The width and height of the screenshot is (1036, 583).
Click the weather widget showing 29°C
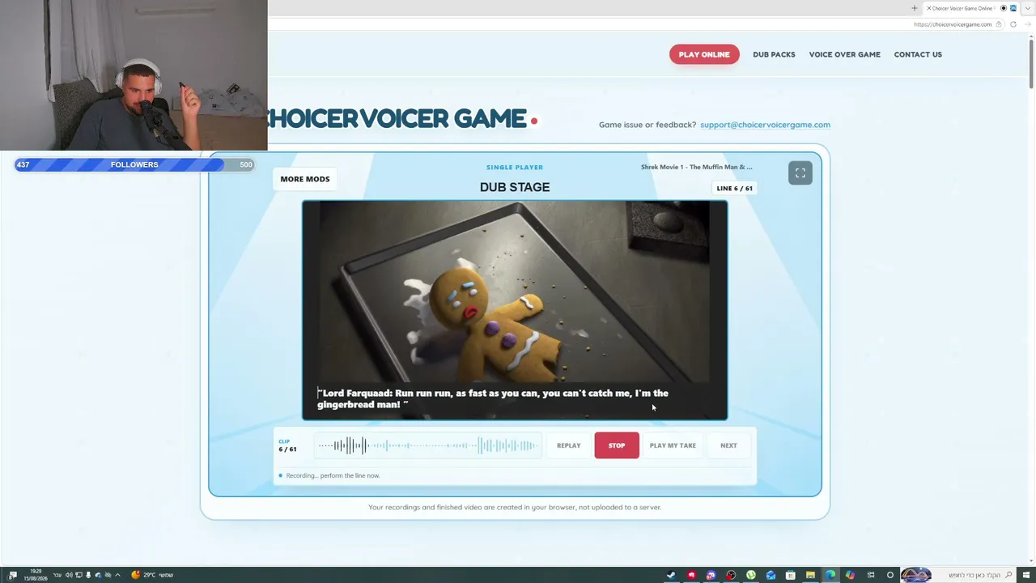tap(152, 575)
